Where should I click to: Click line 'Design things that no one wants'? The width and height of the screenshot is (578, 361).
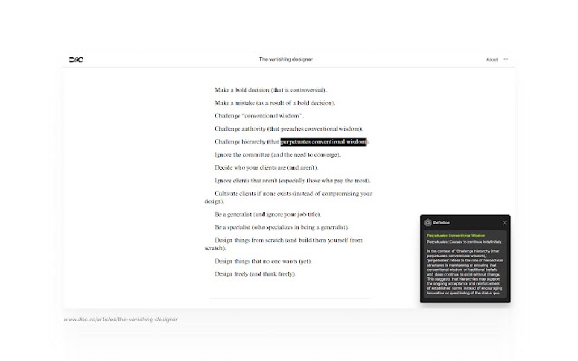pyautogui.click(x=263, y=261)
